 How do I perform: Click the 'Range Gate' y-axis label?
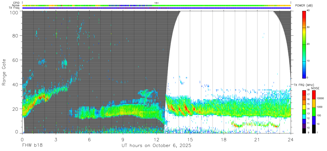point(4,72)
